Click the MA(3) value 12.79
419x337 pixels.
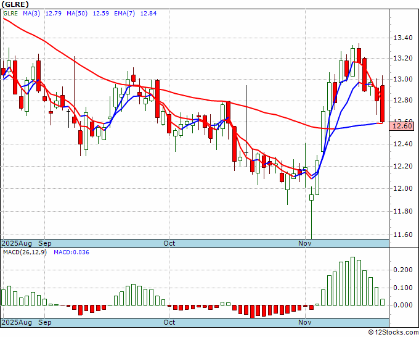[x=53, y=14]
